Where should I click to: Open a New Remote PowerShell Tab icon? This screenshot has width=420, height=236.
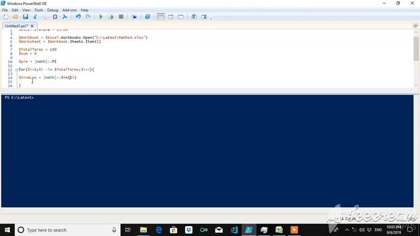(x=134, y=16)
